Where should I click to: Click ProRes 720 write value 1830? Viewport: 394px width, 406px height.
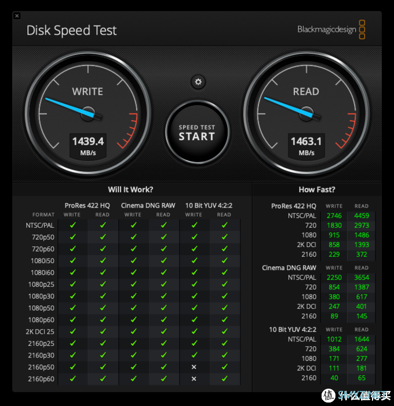point(334,226)
